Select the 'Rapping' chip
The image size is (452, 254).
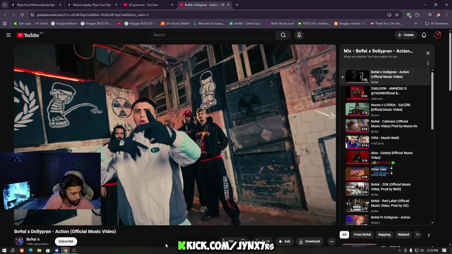click(384, 235)
